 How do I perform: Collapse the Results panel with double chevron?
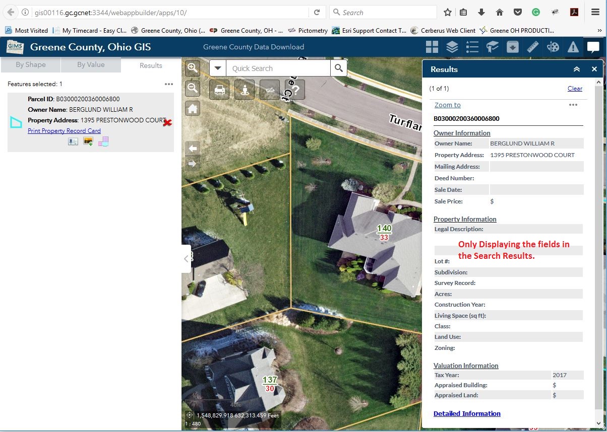(x=577, y=69)
